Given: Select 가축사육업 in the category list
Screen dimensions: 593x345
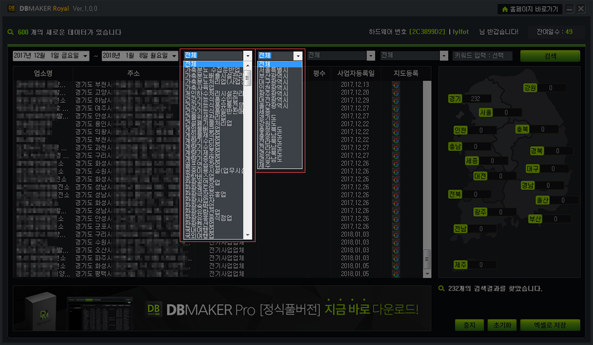Looking at the screenshot, I should [x=199, y=88].
